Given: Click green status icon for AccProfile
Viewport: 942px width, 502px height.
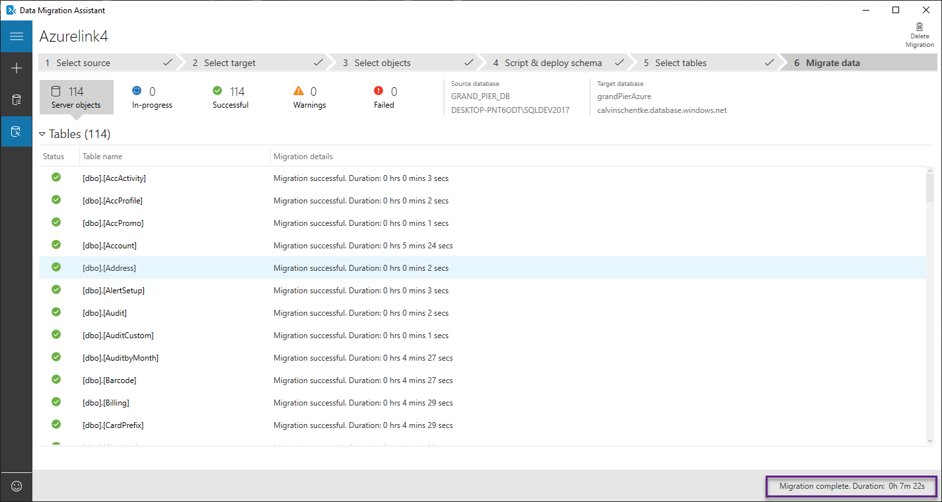Looking at the screenshot, I should [56, 199].
